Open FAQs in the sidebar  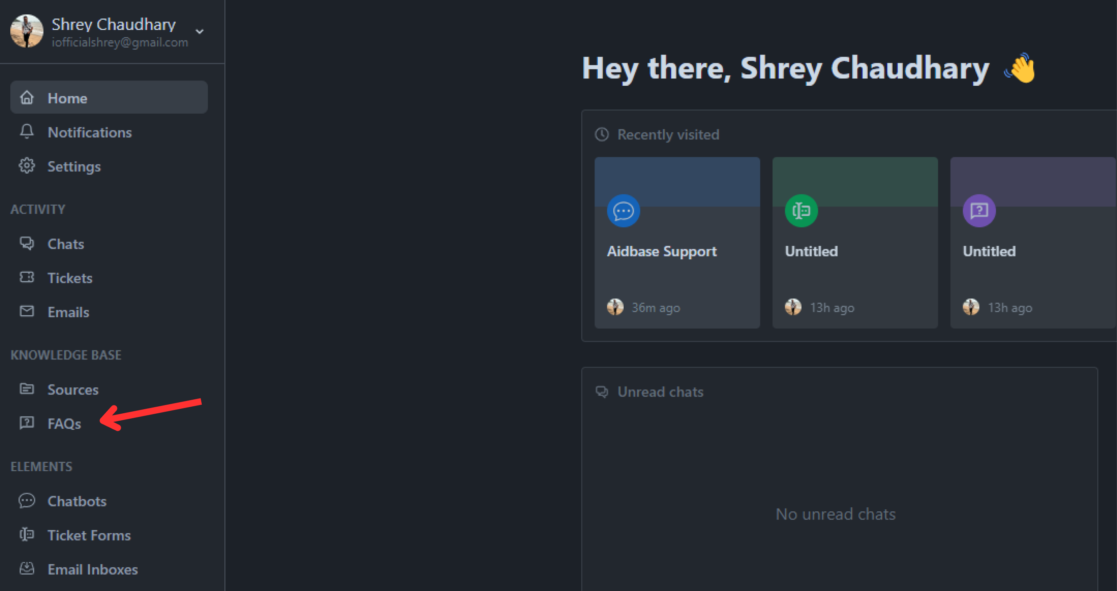coord(64,423)
